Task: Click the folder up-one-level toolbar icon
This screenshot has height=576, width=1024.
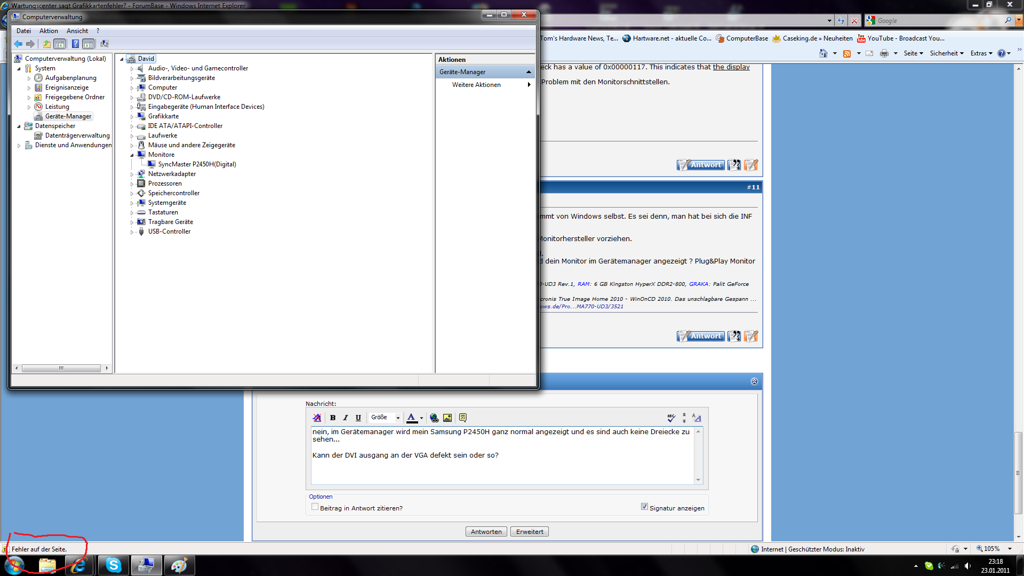Action: (47, 44)
